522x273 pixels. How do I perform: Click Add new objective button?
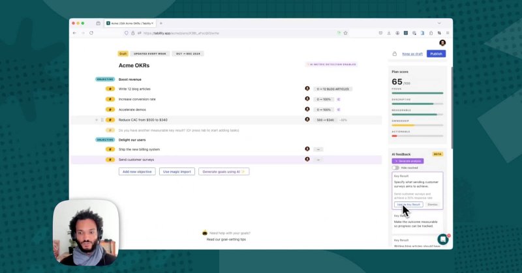pyautogui.click(x=137, y=171)
